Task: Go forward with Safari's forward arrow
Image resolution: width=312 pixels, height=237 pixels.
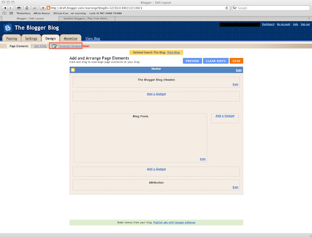Action: (x=11, y=8)
